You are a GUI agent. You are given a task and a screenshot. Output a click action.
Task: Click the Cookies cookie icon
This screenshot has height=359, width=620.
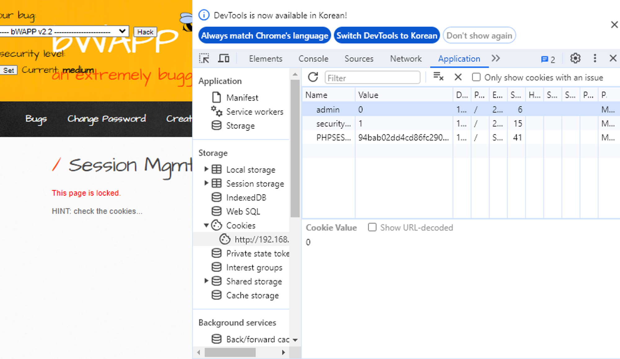(216, 225)
